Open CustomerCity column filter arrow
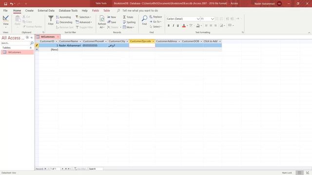Image resolution: width=312 pixels, height=175 pixels. [127, 41]
